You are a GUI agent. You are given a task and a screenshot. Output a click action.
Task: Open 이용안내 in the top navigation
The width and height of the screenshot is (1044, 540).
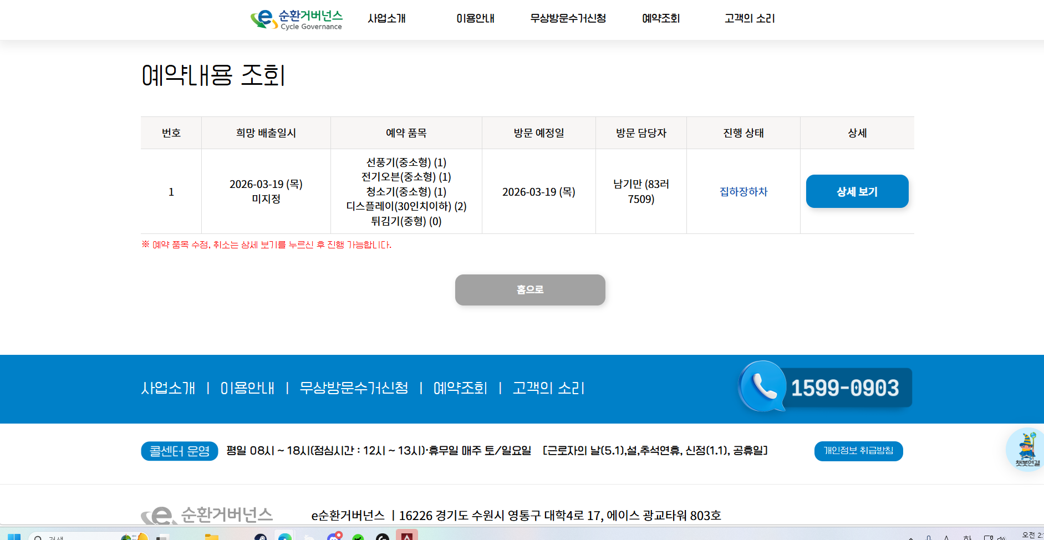475,18
